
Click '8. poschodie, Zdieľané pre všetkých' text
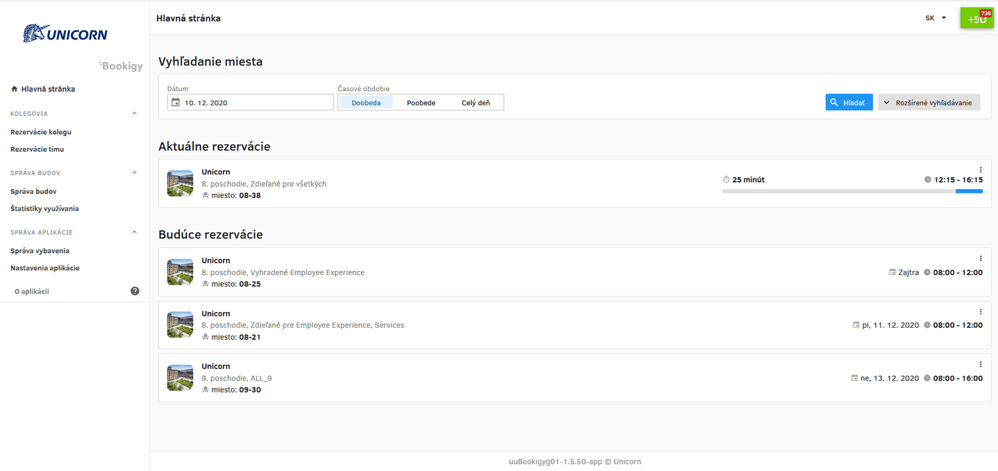264,184
